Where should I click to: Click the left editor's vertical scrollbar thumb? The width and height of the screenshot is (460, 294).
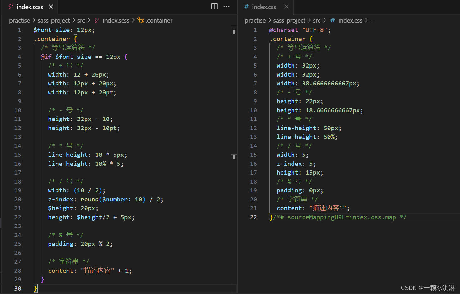pyautogui.click(x=234, y=32)
